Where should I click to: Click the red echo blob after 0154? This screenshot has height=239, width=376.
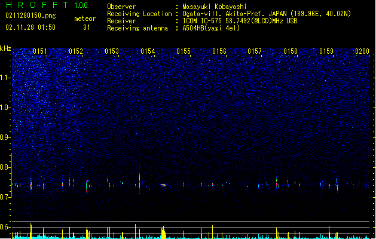[163, 185]
